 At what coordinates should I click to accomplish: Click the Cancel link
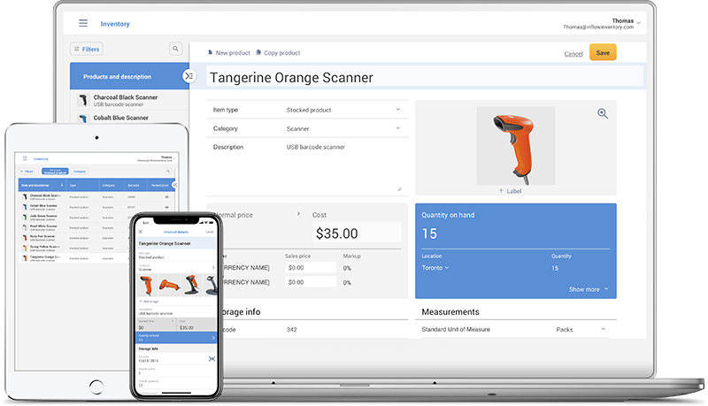(573, 54)
